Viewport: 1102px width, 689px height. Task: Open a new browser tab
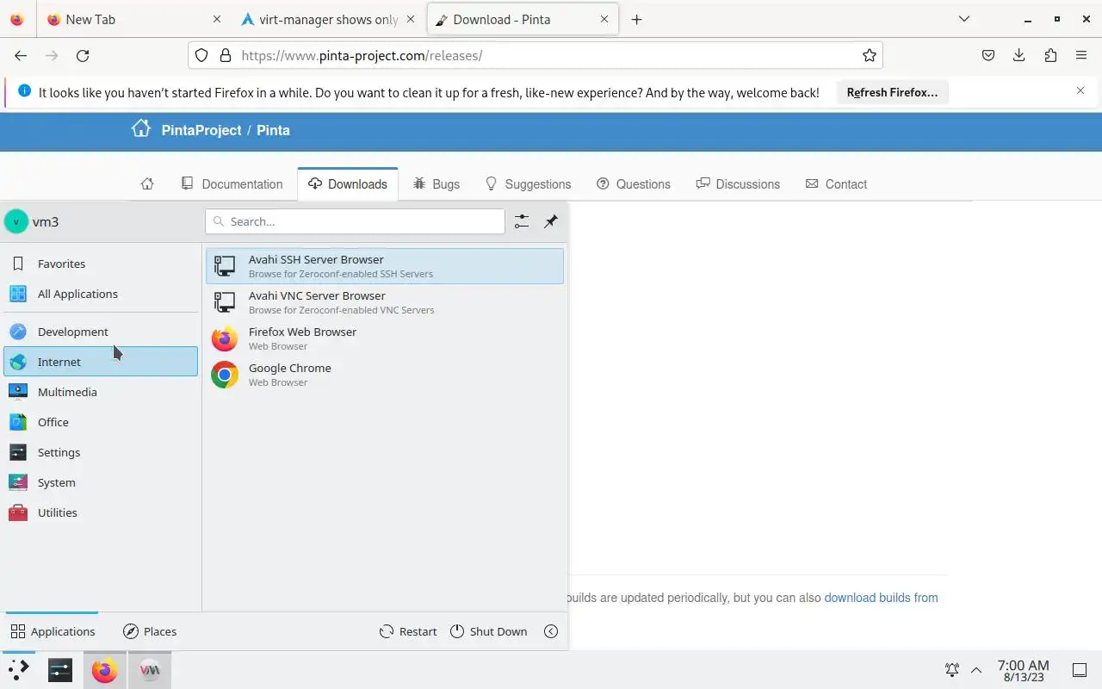636,19
